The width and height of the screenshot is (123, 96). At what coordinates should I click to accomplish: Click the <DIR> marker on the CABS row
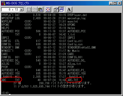point(28,54)
